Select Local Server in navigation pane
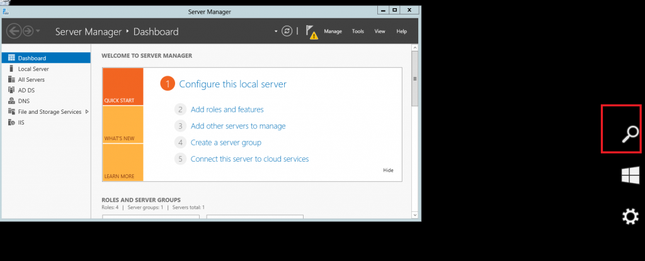The image size is (645, 261). click(x=33, y=69)
